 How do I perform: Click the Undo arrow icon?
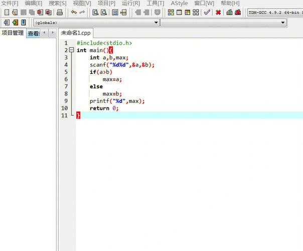click(74, 13)
